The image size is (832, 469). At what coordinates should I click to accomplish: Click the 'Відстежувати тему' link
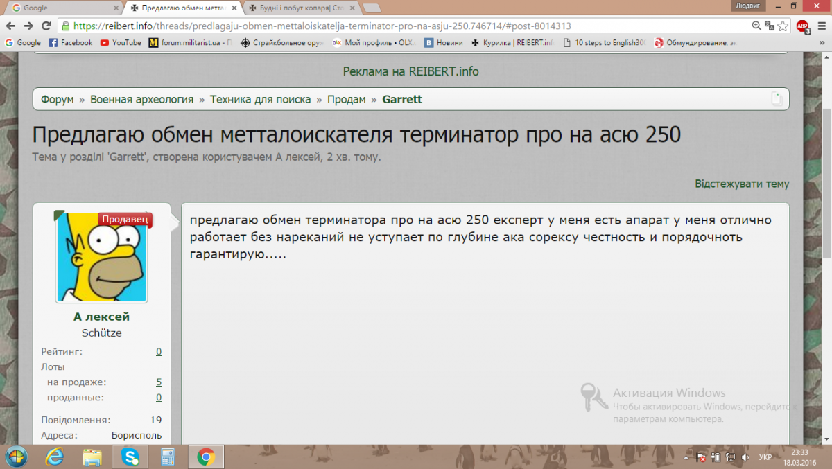tap(742, 184)
